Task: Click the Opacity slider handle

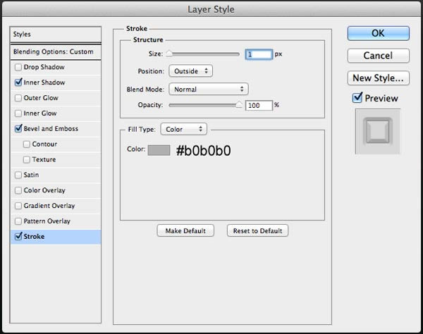Action: coord(239,104)
